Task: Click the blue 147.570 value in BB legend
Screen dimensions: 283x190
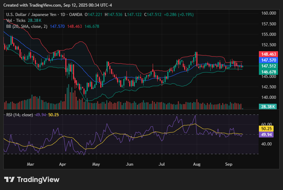Action: pos(57,26)
